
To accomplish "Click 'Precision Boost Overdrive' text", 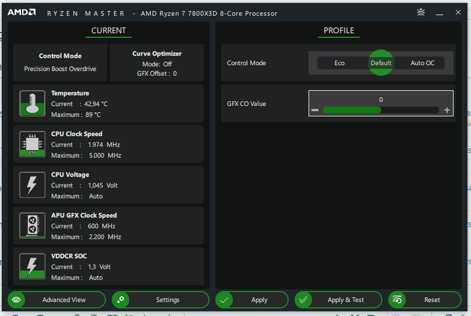I will coord(60,69).
